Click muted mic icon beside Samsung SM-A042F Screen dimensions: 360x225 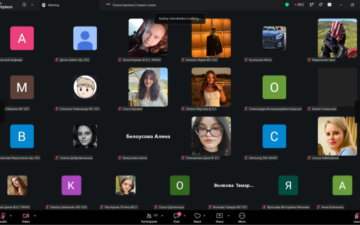click(246, 158)
